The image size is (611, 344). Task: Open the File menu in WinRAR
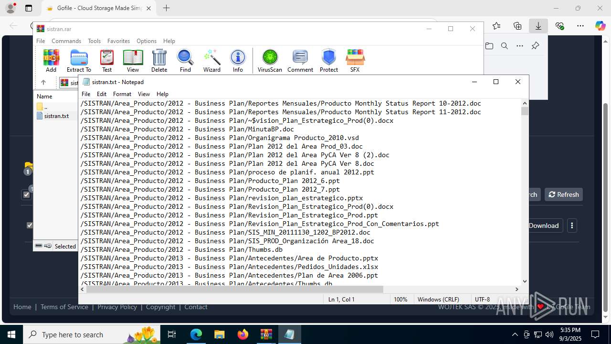pyautogui.click(x=41, y=41)
